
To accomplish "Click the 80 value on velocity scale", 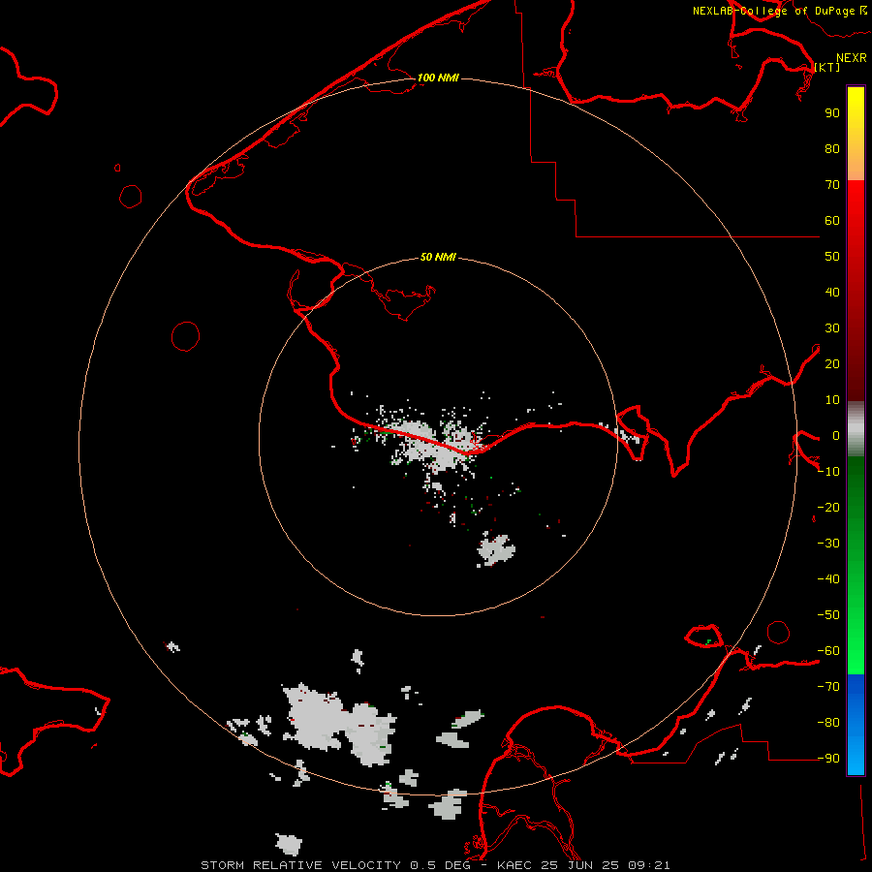I will [832, 148].
